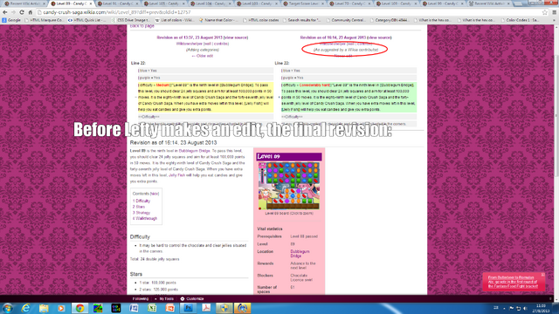Image resolution: width=559 pixels, height=314 pixels.
Task: Click view source on the right revision
Action: pyautogui.click(x=379, y=38)
